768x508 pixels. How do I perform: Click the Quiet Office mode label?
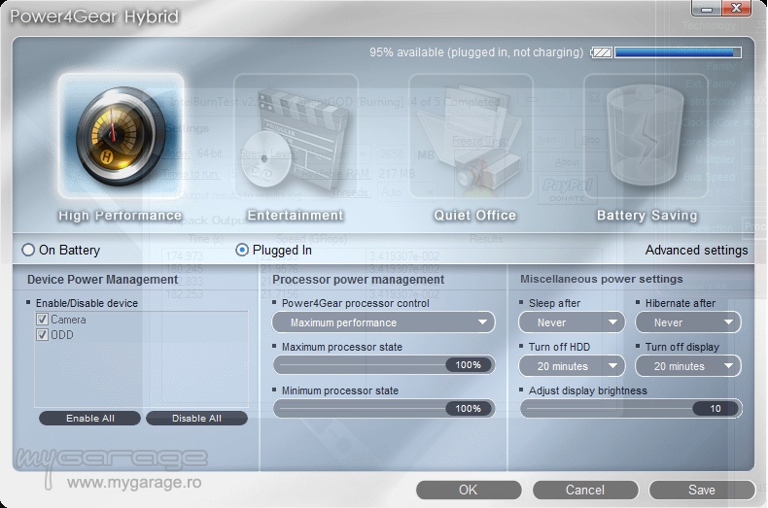coord(474,216)
